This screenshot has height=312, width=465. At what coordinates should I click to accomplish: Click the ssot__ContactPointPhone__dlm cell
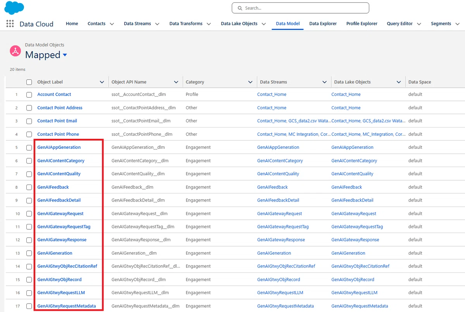(142, 134)
